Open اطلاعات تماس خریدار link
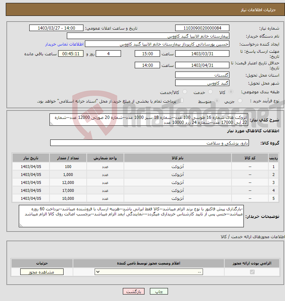 click(64, 44)
